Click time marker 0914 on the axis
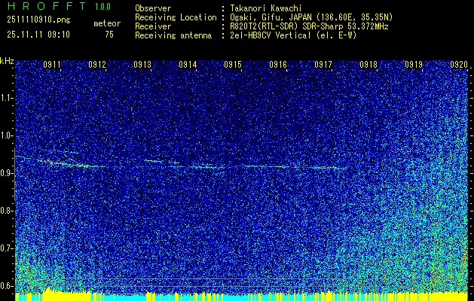Image resolution: width=474 pixels, height=301 pixels. (188, 64)
